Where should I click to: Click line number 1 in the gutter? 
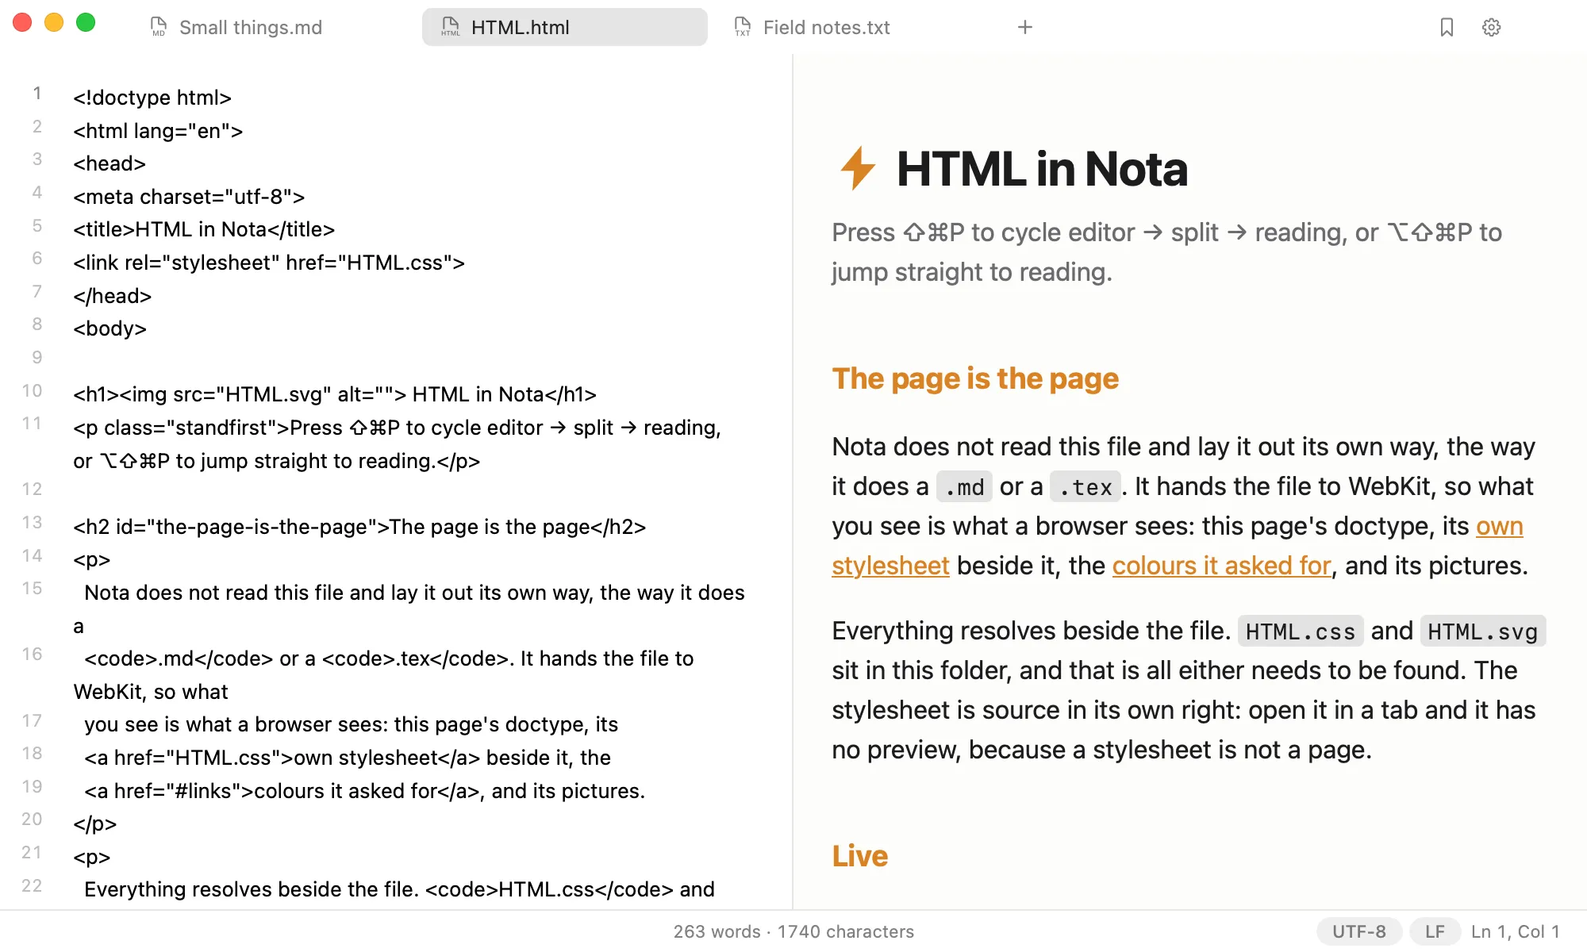(37, 94)
